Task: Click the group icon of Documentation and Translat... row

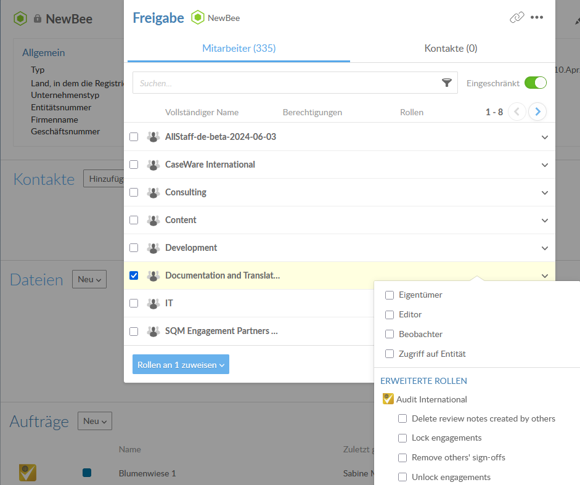Action: (x=153, y=275)
